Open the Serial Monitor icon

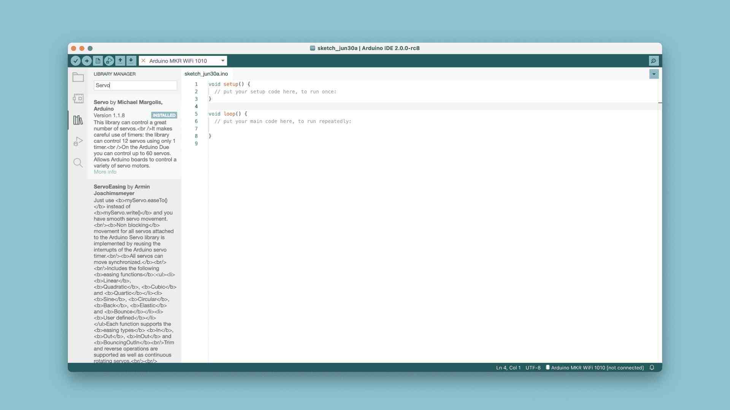653,61
